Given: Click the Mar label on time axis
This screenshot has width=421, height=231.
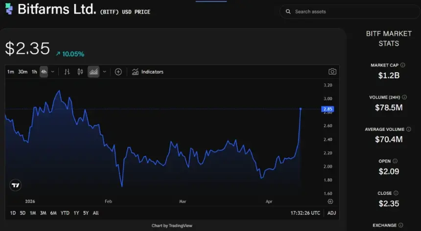Looking at the screenshot, I should click(183, 202).
